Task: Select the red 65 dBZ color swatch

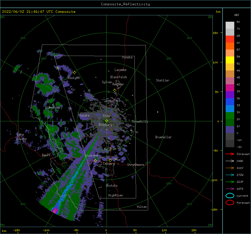Action: (230, 39)
